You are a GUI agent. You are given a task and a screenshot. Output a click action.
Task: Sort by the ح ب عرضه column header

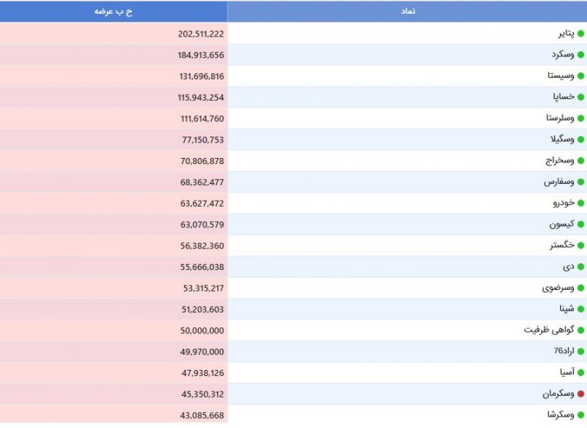coord(113,11)
